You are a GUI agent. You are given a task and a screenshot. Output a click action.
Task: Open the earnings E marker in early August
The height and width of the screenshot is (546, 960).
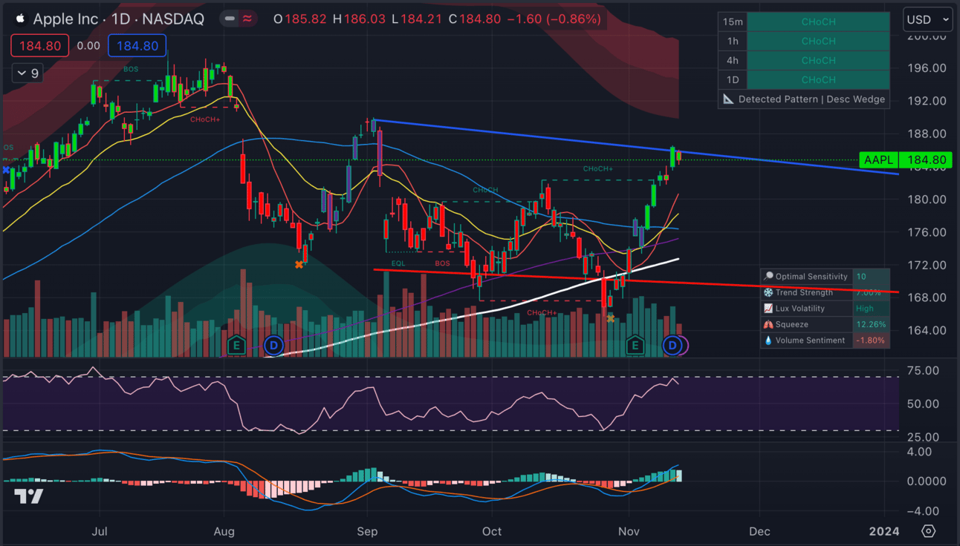pyautogui.click(x=236, y=344)
